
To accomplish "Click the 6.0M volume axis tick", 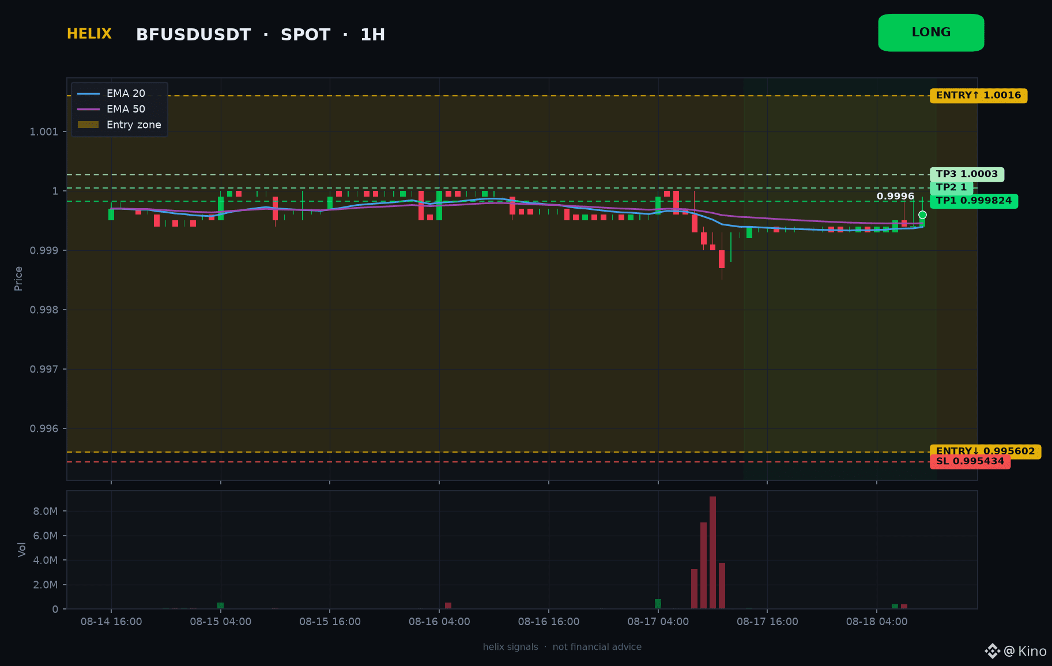I will point(46,536).
